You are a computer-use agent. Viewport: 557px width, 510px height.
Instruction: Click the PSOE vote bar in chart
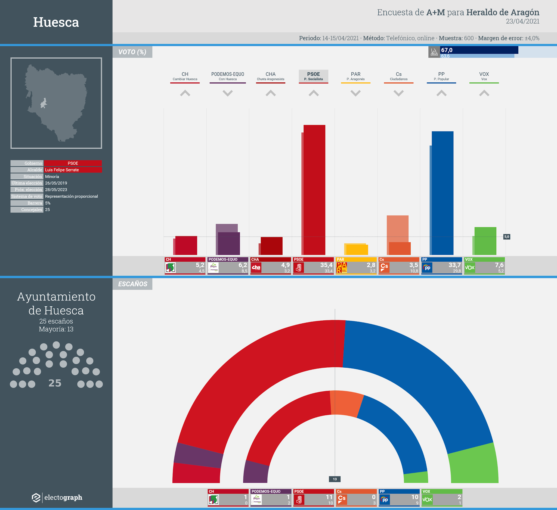coord(314,190)
